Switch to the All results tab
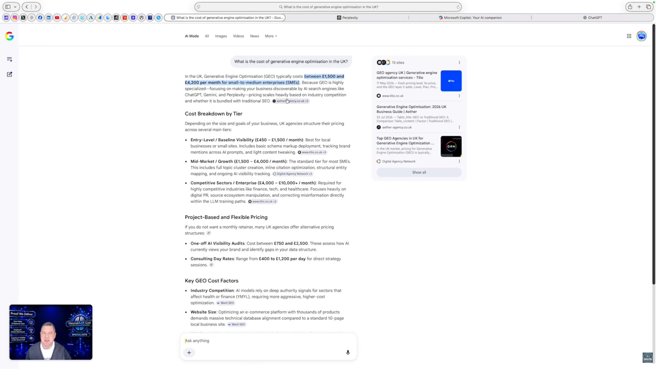Image resolution: width=656 pixels, height=369 pixels. click(x=207, y=36)
